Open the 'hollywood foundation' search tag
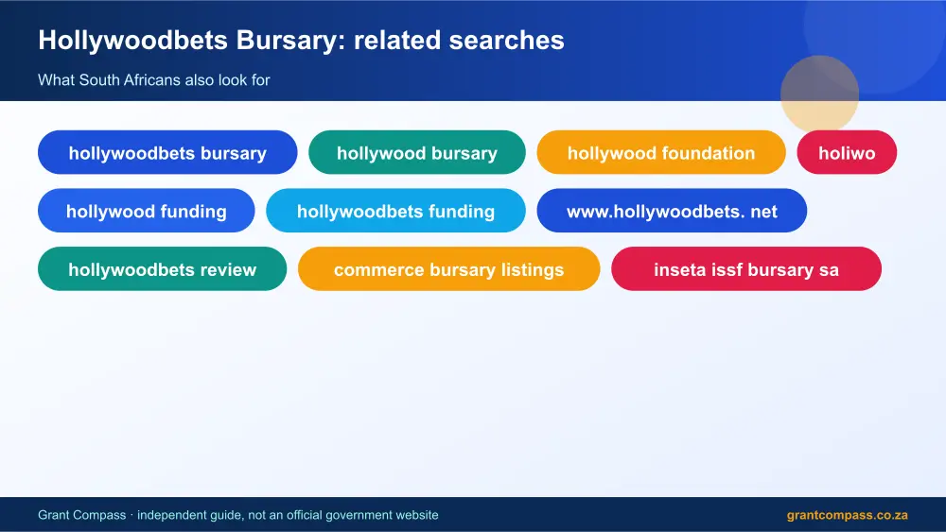946x532 pixels. [661, 152]
